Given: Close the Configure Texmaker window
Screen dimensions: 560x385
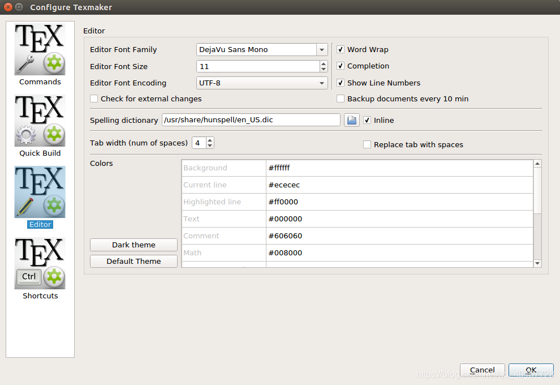Looking at the screenshot, I should click(x=8, y=7).
